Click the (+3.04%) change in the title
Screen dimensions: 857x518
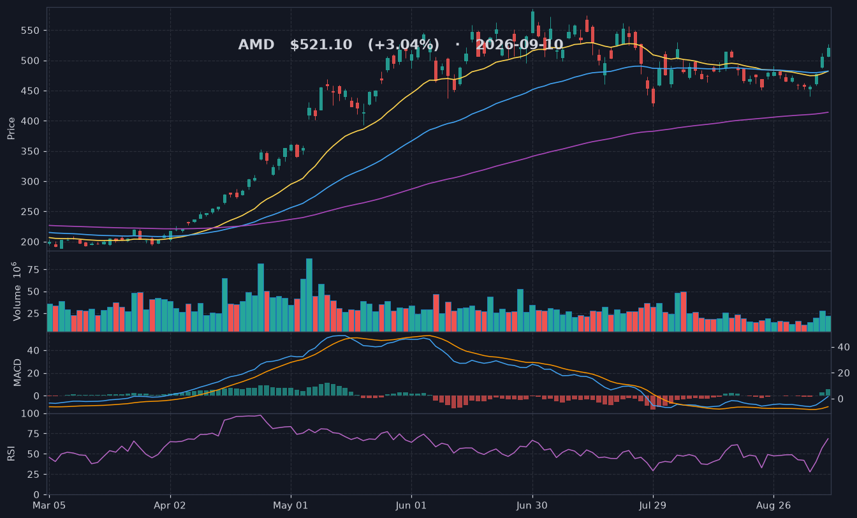[403, 45]
